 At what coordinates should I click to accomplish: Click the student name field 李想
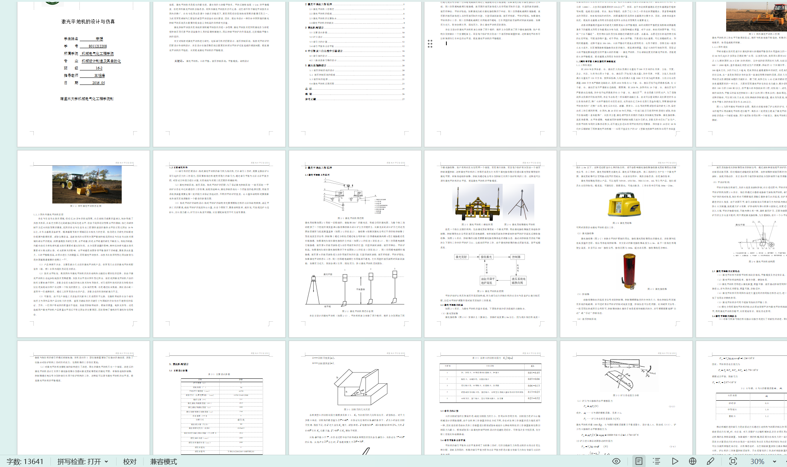[x=99, y=39]
